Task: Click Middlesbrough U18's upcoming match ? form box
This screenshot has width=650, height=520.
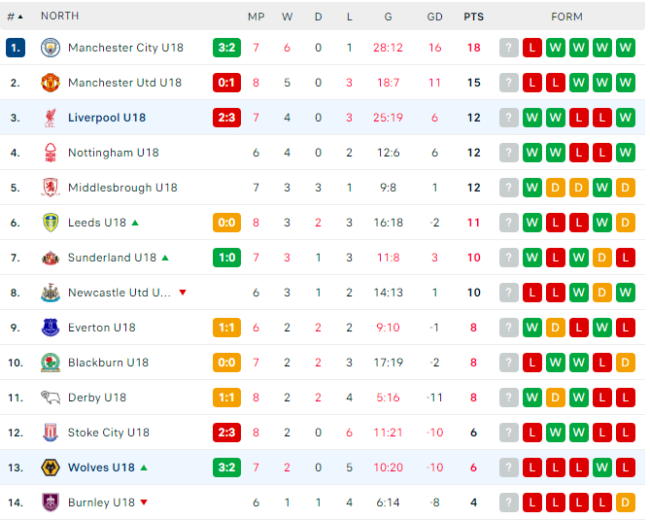Action: [509, 188]
